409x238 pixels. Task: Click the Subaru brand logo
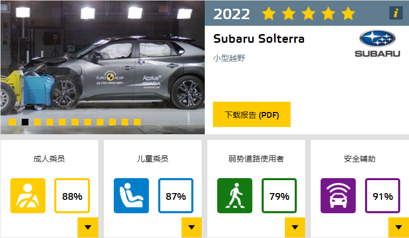[x=377, y=43]
